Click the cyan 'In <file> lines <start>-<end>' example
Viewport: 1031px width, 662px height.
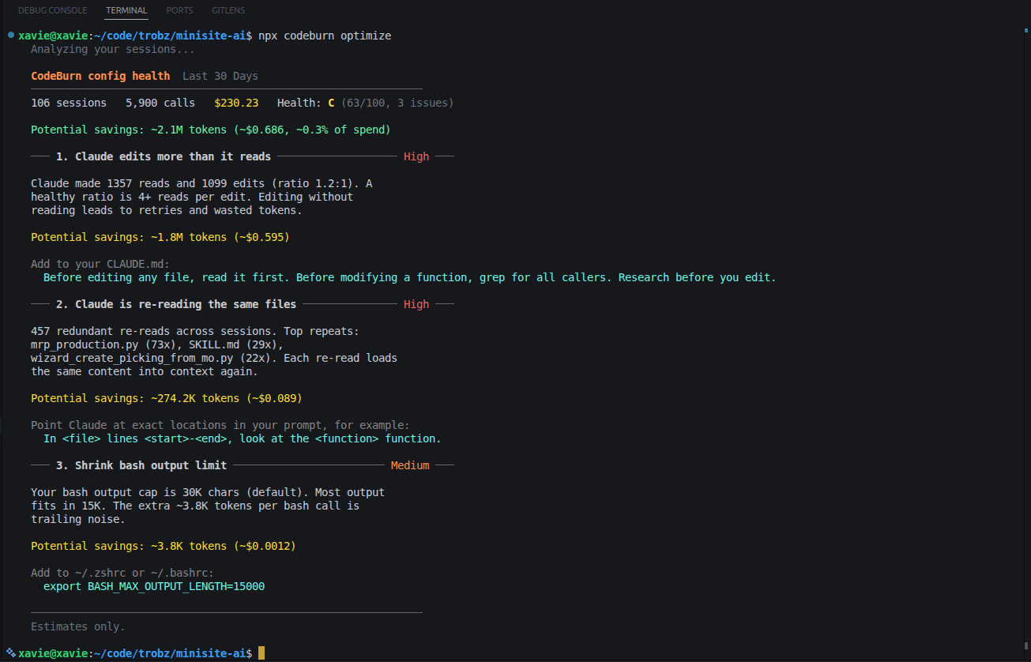tap(243, 438)
